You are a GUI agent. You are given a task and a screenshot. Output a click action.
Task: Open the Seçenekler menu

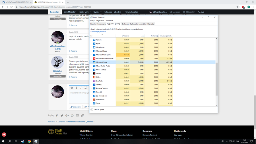coord(100,21)
